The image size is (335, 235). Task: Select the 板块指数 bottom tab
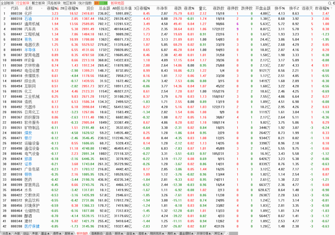pyautogui.click(x=82, y=233)
